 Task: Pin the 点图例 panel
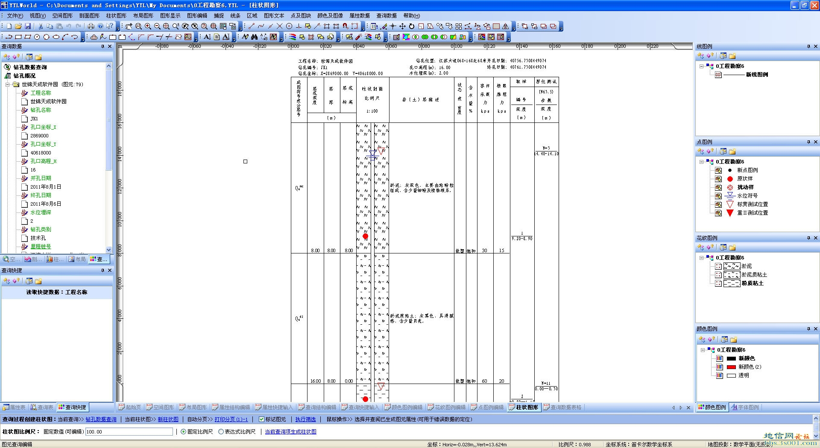point(808,142)
